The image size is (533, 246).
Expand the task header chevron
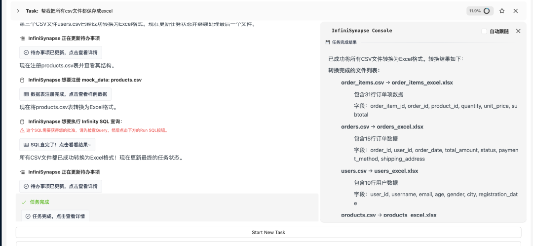click(x=18, y=11)
